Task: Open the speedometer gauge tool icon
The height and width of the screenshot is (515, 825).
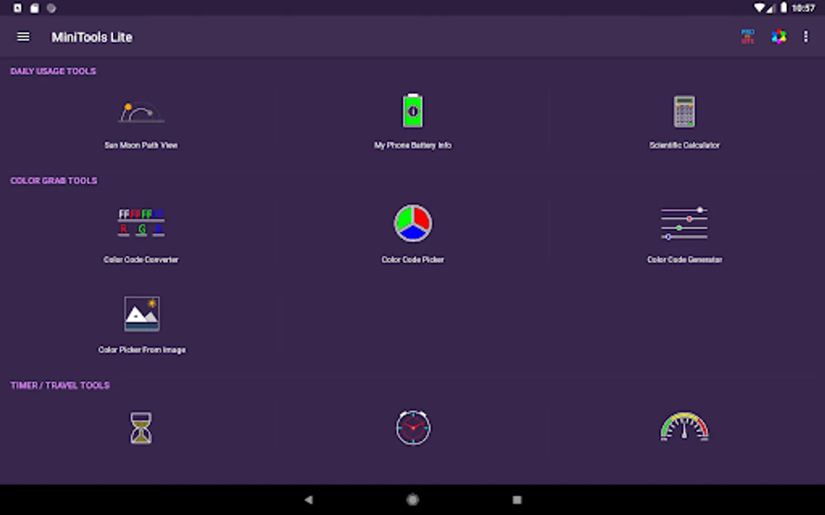Action: tap(684, 426)
